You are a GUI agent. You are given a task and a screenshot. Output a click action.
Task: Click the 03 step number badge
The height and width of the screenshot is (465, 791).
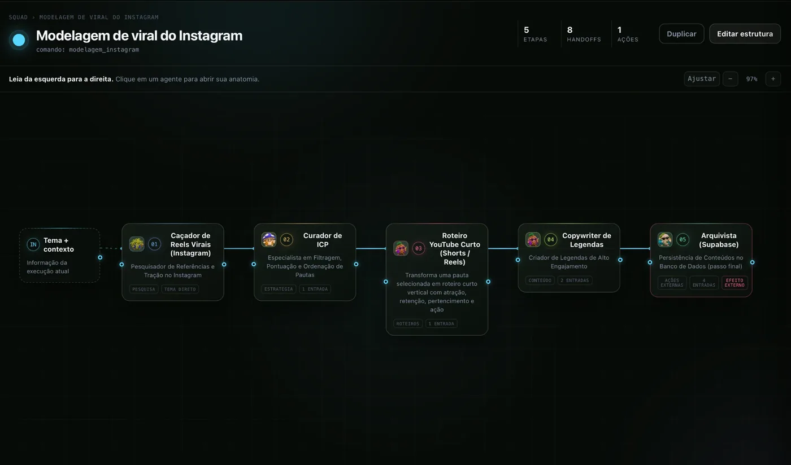click(x=419, y=248)
